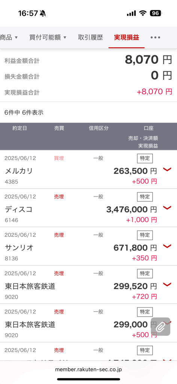177x384 pixels.
Task: Tap the cellular signal bars icon
Action: [x=132, y=13]
